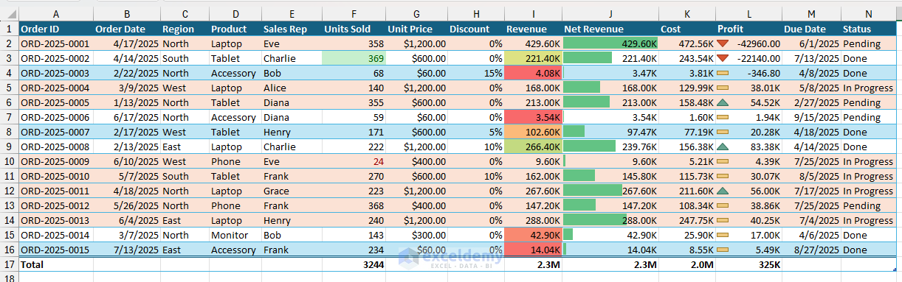902x282 pixels.
Task: Click the yellow dash icon beside 4.39K
Action: tap(723, 161)
